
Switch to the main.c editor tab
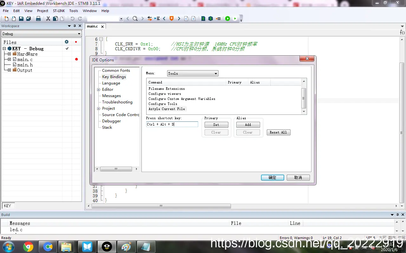92,26
